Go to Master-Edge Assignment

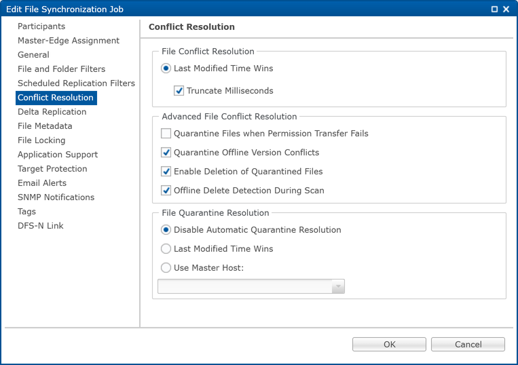69,41
